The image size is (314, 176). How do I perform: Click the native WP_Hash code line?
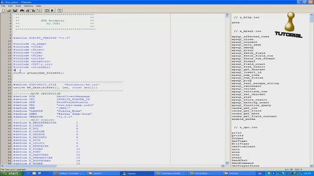tap(55, 88)
